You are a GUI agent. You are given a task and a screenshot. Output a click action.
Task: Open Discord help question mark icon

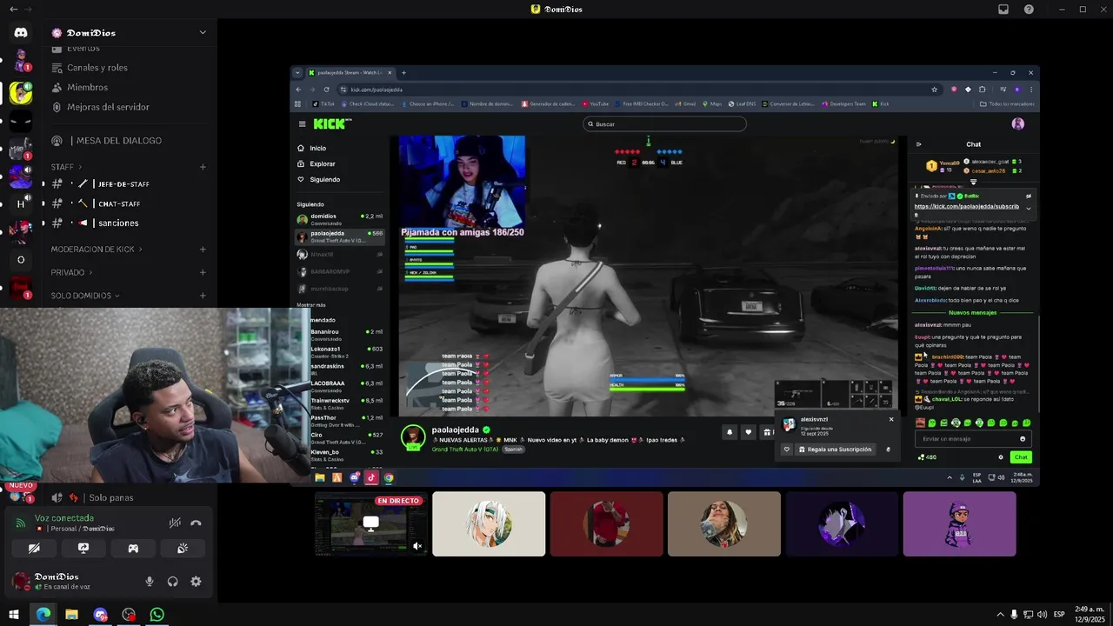pyautogui.click(x=1029, y=10)
